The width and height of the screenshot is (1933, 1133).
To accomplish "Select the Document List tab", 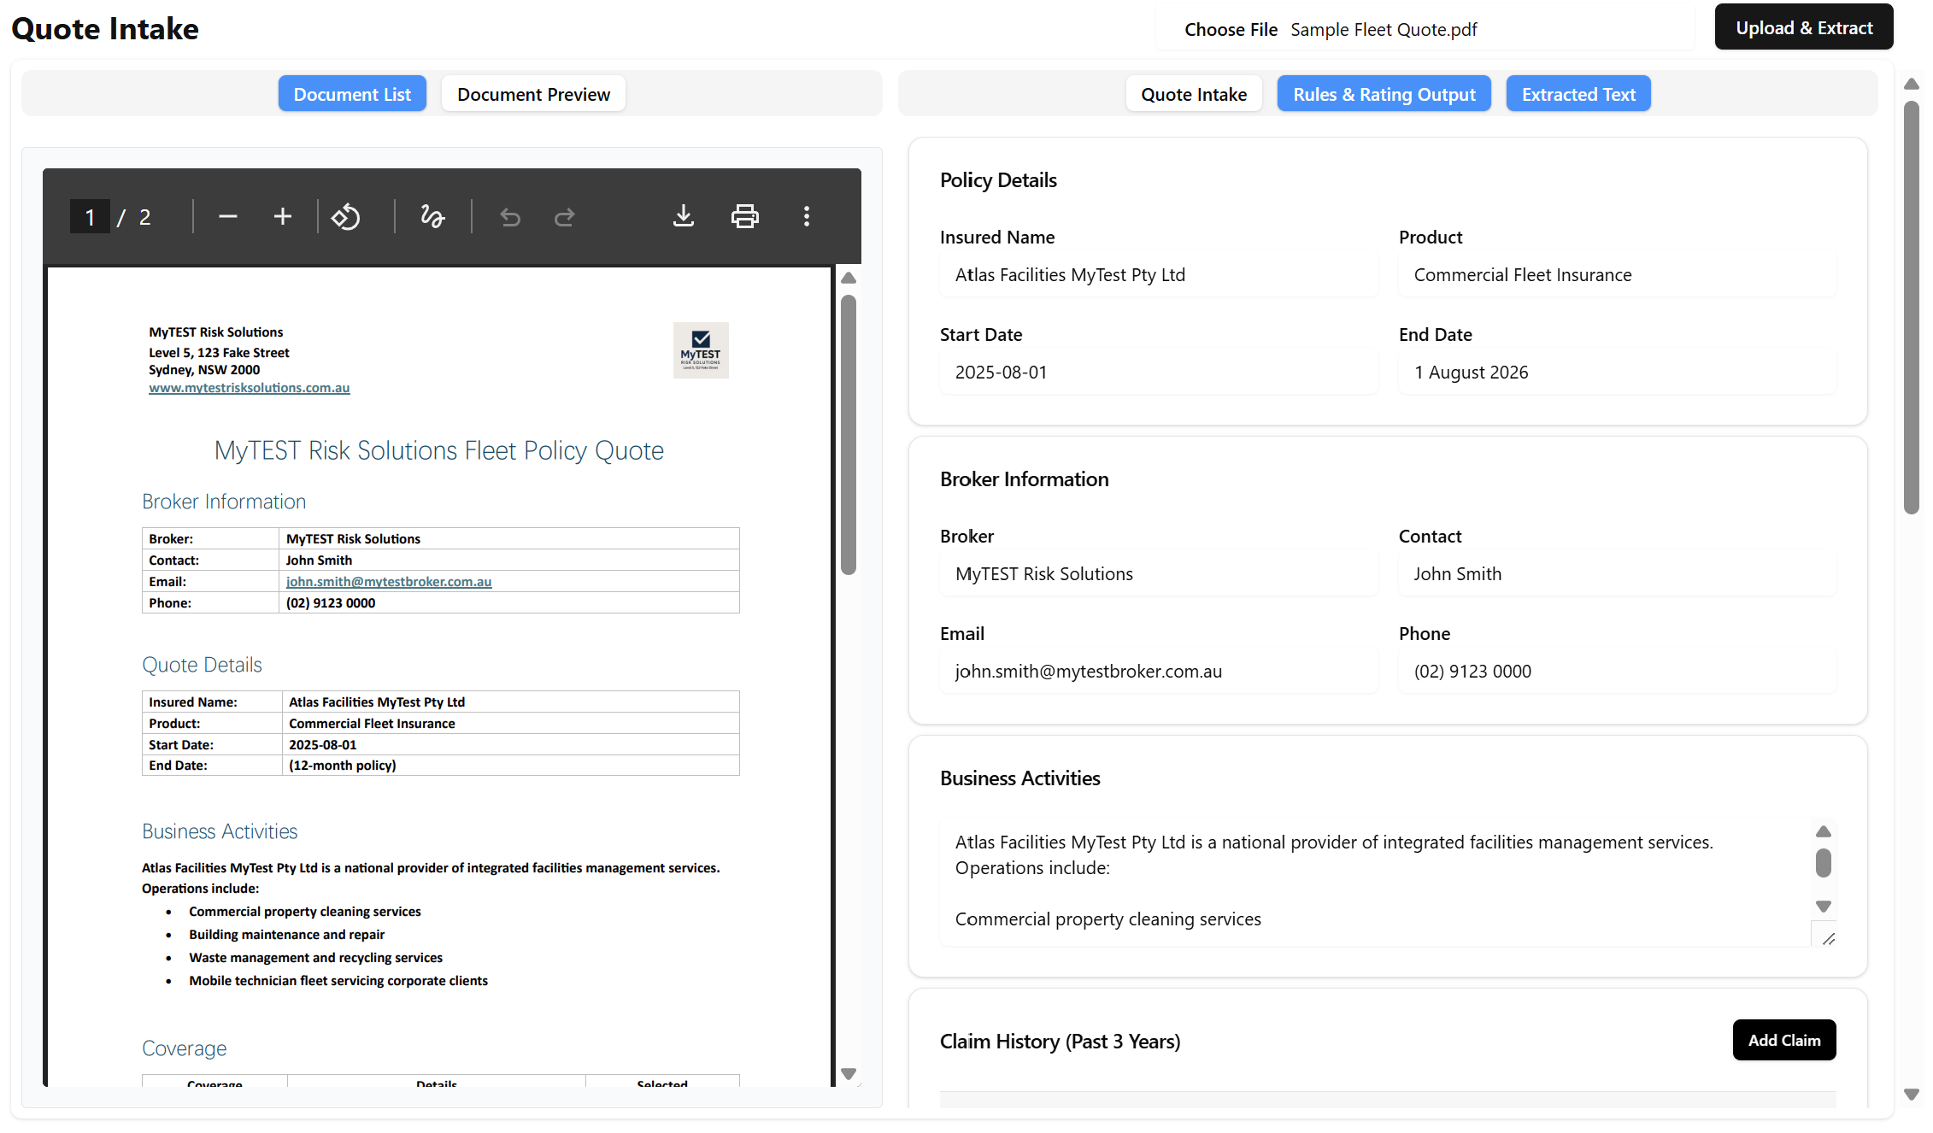I will click(352, 94).
